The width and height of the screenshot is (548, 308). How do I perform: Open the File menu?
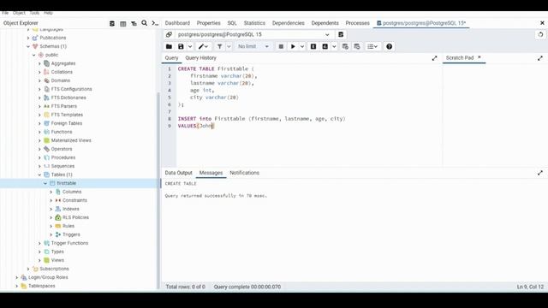(x=5, y=13)
